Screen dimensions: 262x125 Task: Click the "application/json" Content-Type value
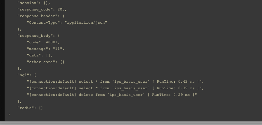tap(86, 23)
